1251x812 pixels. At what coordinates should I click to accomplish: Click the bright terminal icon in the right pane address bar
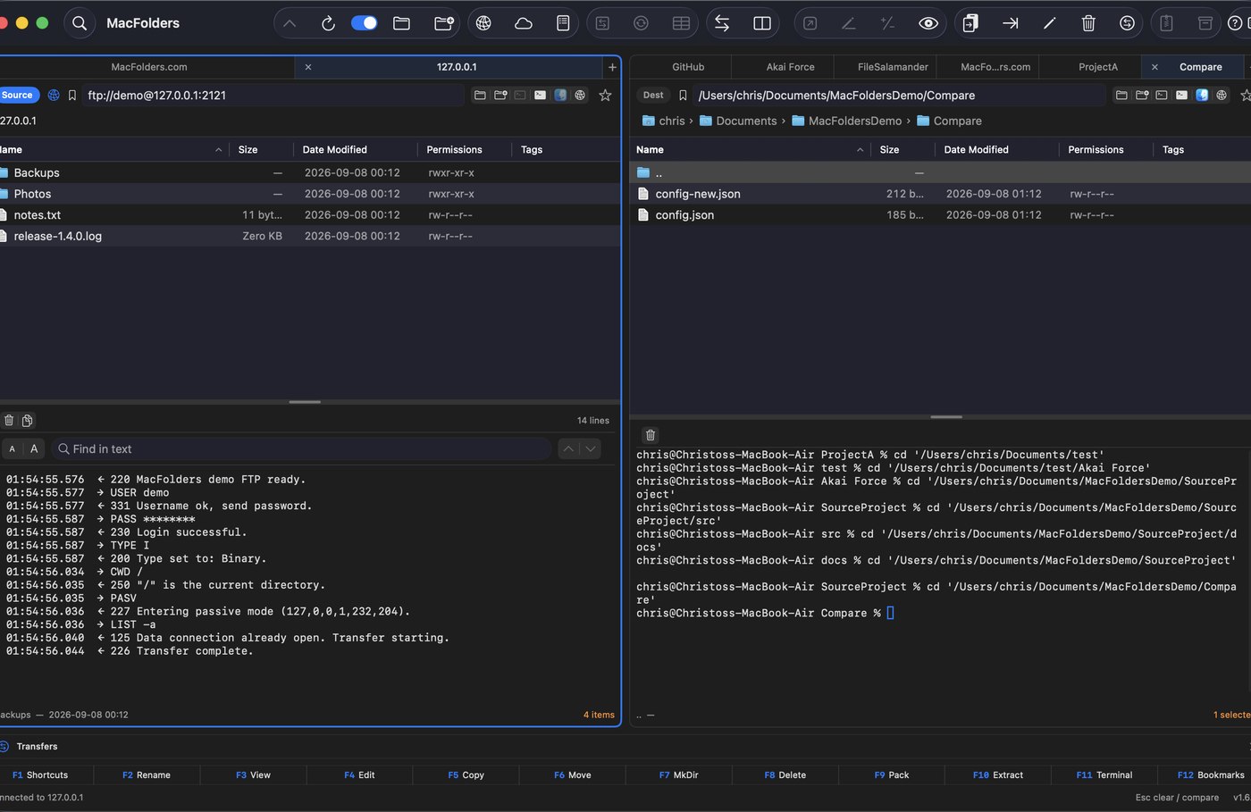(1181, 95)
